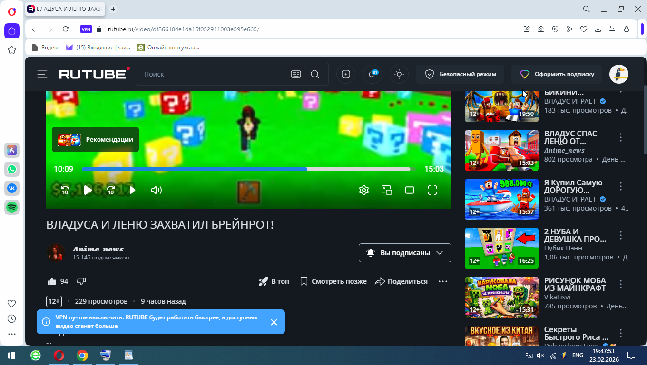This screenshot has height=365, width=647.
Task: Open the Онлайн консульта... bookmark
Action: pos(168,48)
